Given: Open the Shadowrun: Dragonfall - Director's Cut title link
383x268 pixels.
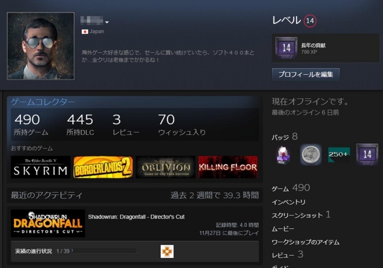Looking at the screenshot, I should click(136, 217).
